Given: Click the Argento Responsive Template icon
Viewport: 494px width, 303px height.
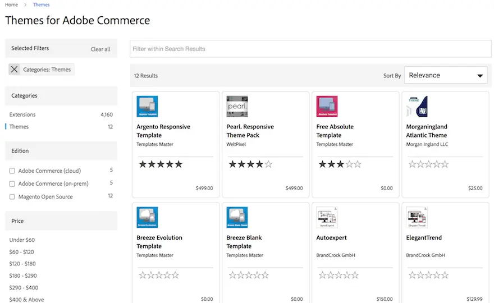Looking at the screenshot, I should tap(147, 107).
